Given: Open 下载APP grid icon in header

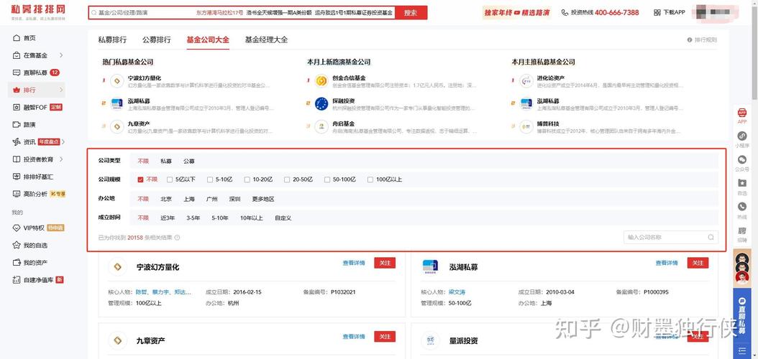Looking at the screenshot, I should (x=657, y=13).
